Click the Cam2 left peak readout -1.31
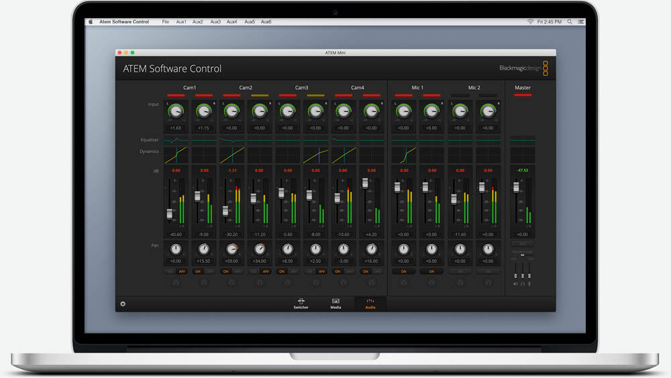This screenshot has width=671, height=378. point(231,170)
